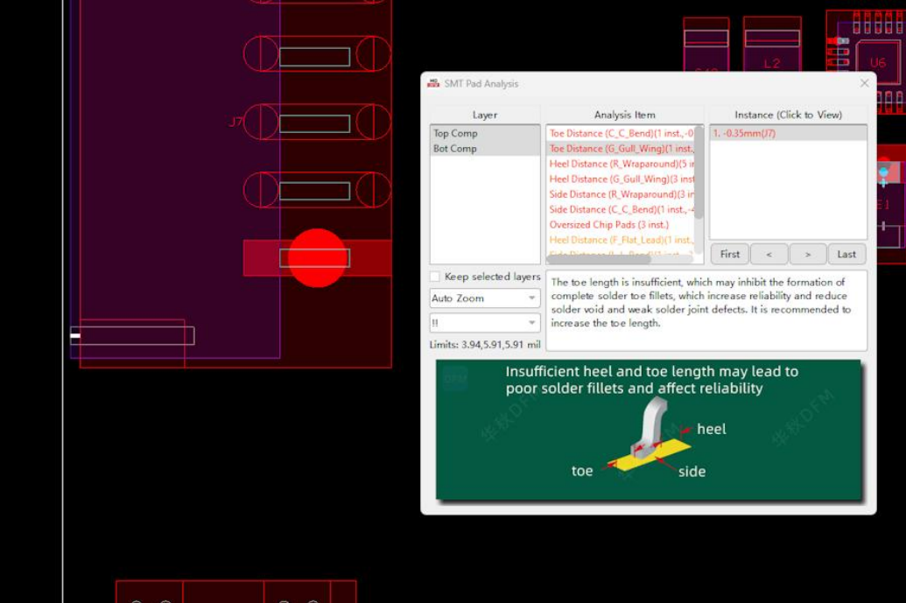Click the J7 connector label
This screenshot has width=906, height=603.
click(x=235, y=123)
